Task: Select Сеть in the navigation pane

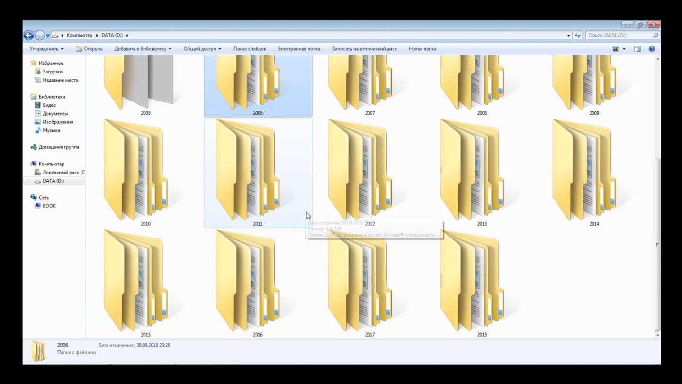Action: [x=39, y=197]
